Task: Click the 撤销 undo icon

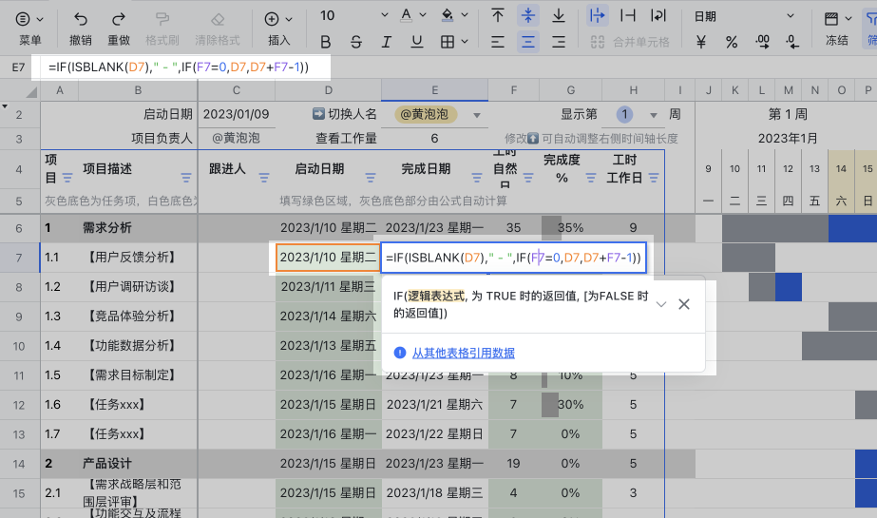Action: coord(81,20)
